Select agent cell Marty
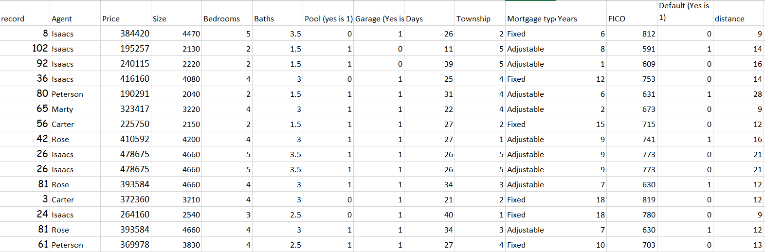This screenshot has width=765, height=252. [x=75, y=109]
